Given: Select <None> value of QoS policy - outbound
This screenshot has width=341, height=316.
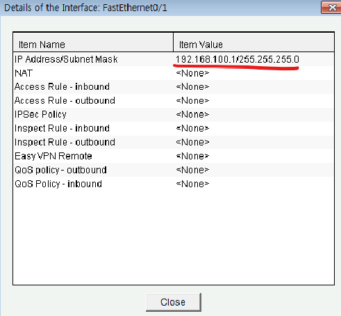Looking at the screenshot, I should (192, 170).
